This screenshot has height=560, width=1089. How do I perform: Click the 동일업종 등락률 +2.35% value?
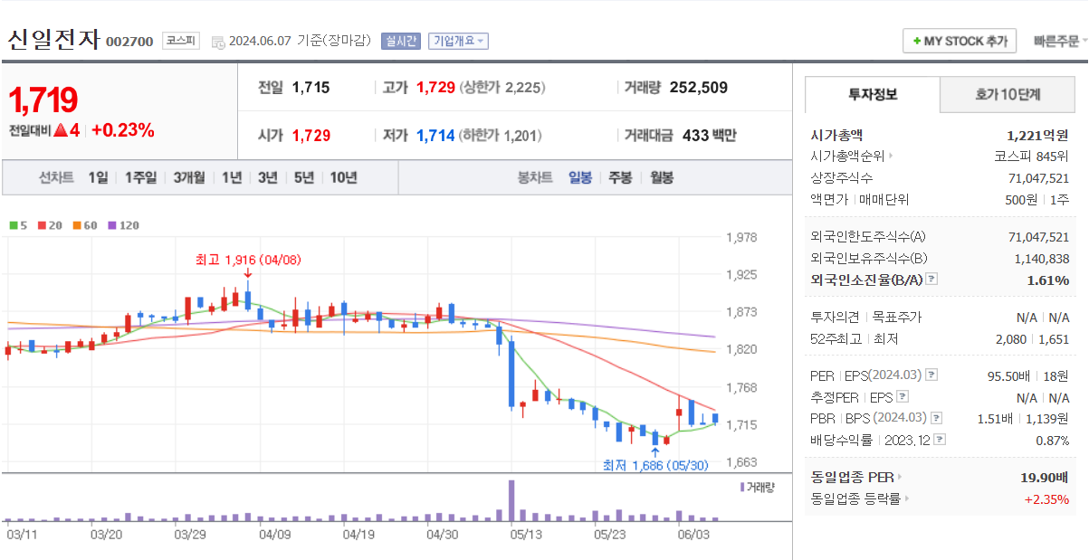point(1046,498)
